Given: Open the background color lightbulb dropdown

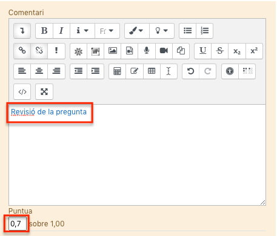Looking at the screenshot, I should coord(162,31).
